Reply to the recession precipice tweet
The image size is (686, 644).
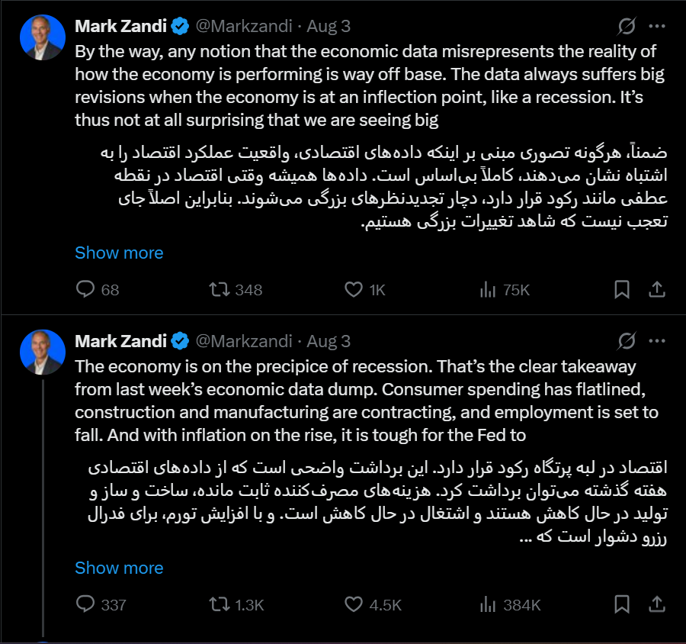pos(87,605)
